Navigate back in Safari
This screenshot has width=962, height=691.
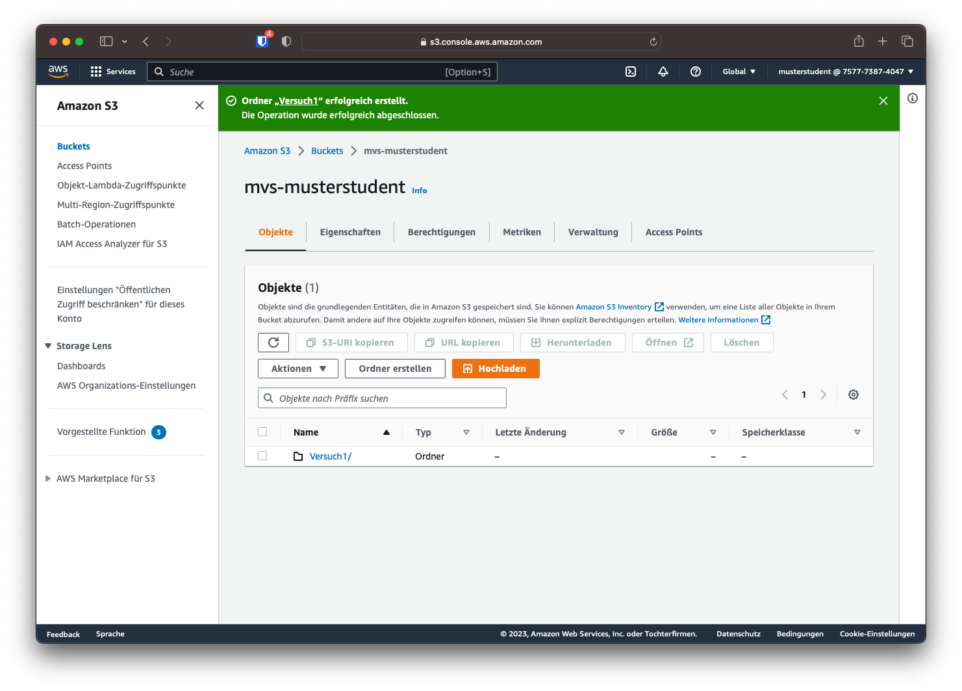[x=146, y=42]
